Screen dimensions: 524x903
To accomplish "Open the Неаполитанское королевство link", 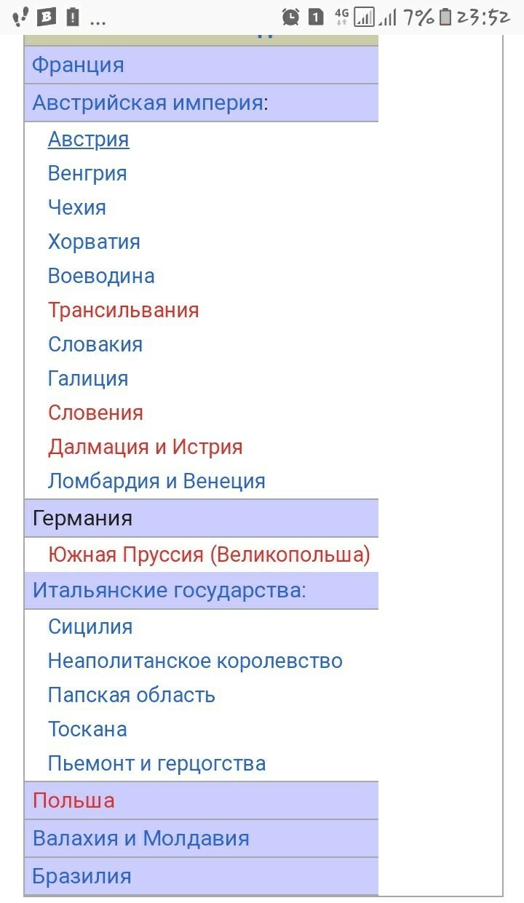I will click(195, 661).
